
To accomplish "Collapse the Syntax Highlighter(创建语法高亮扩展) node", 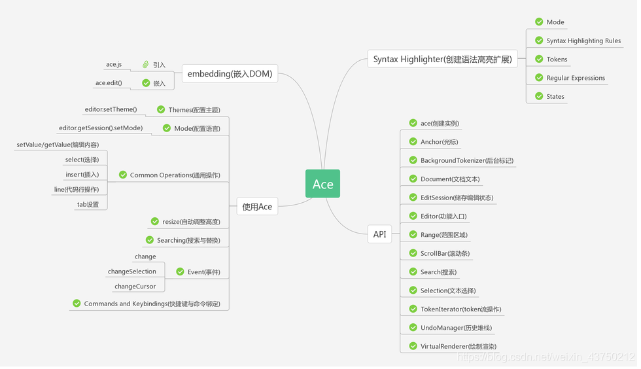I will tap(442, 59).
